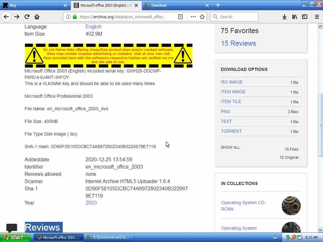Click the gears collection thumbnail
This screenshot has width=323, height=242.
coord(291,205)
